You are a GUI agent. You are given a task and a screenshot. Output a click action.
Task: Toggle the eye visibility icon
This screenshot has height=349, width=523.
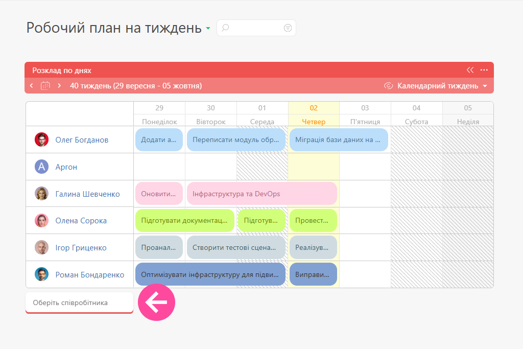[389, 86]
